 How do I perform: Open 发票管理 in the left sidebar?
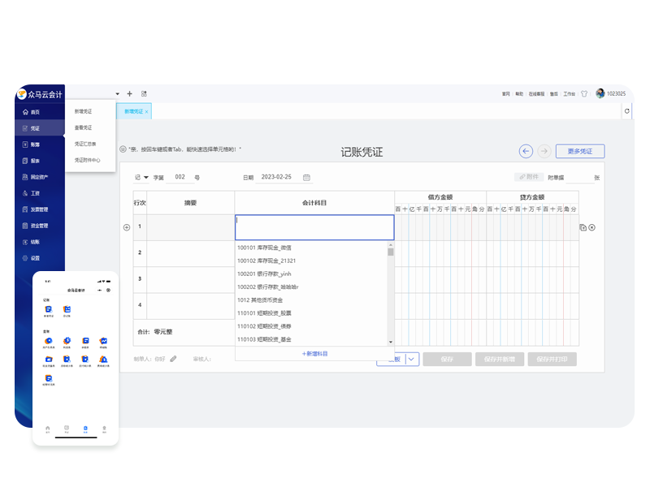pyautogui.click(x=35, y=209)
